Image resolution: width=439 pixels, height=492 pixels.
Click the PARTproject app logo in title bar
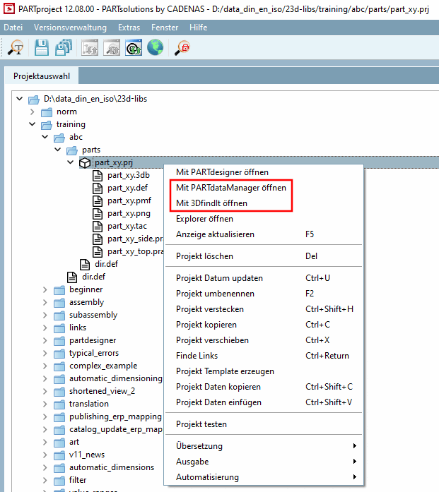click(9, 8)
